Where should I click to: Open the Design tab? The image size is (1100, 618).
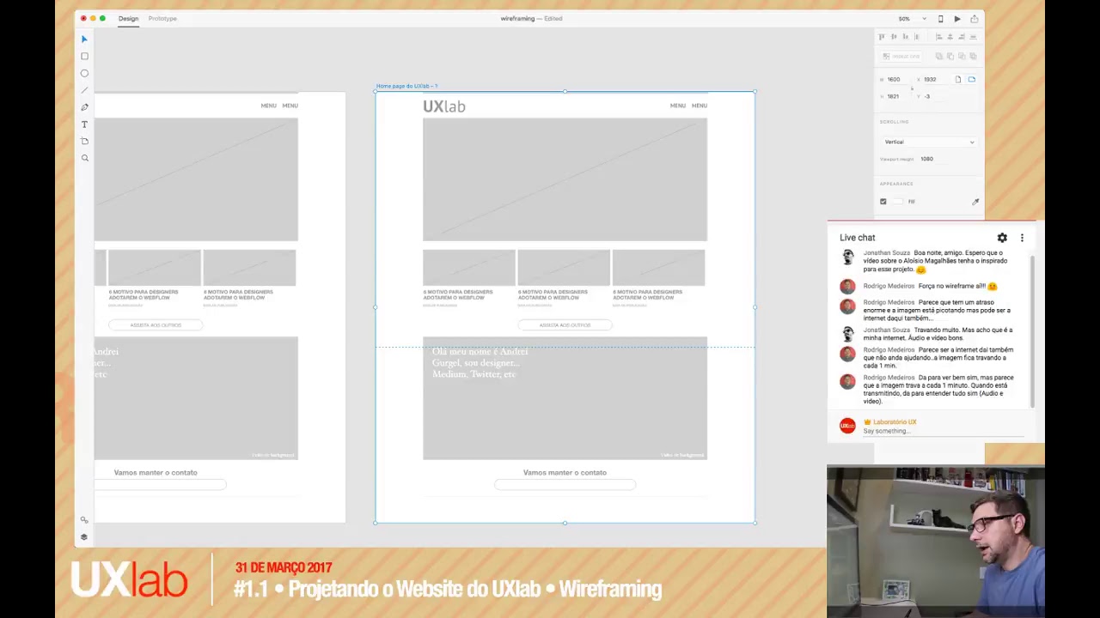(128, 18)
